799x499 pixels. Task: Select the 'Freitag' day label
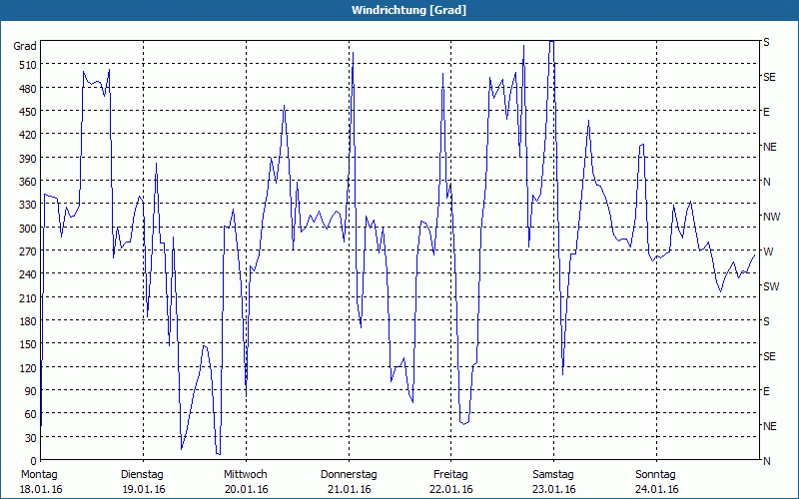pos(450,475)
